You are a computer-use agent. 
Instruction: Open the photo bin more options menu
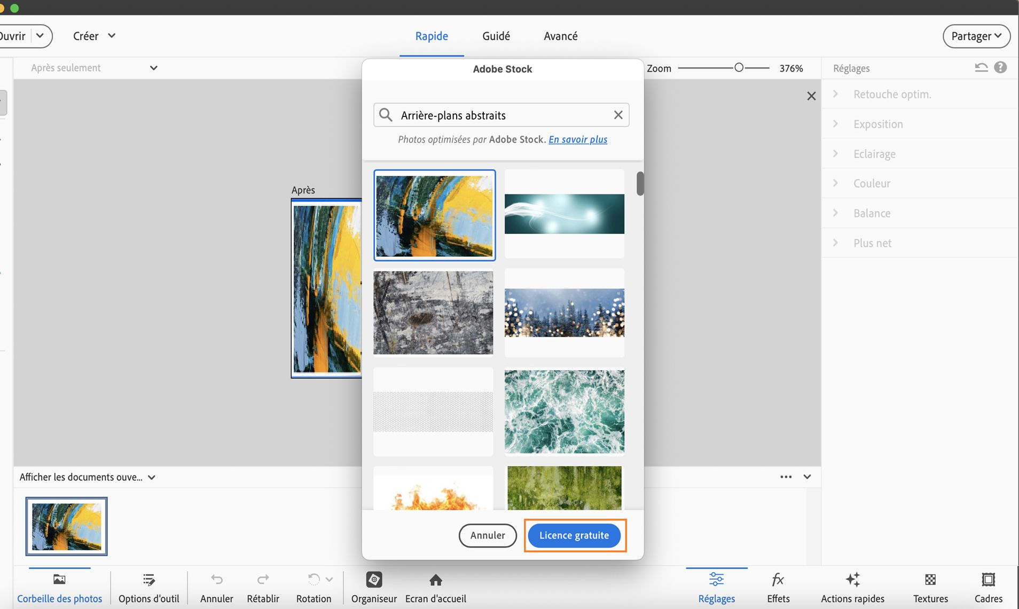coord(786,477)
